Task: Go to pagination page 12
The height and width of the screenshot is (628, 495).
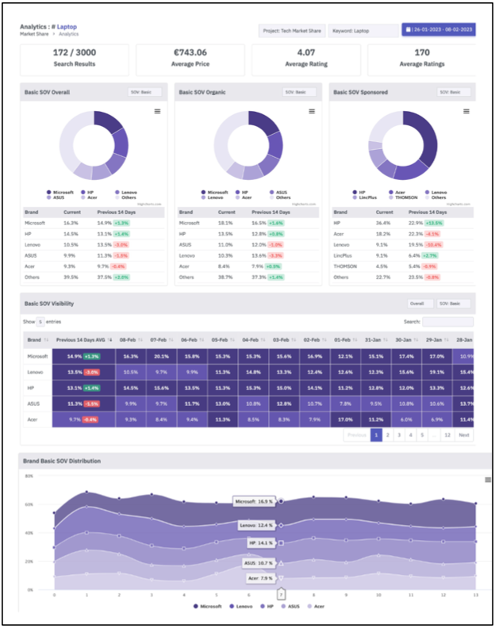Action: tap(447, 435)
